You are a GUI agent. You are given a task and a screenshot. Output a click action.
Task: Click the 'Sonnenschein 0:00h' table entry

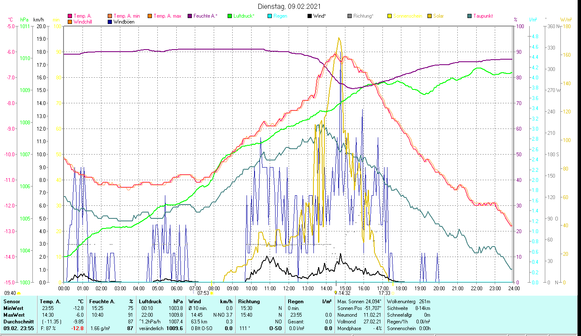(x=409, y=328)
